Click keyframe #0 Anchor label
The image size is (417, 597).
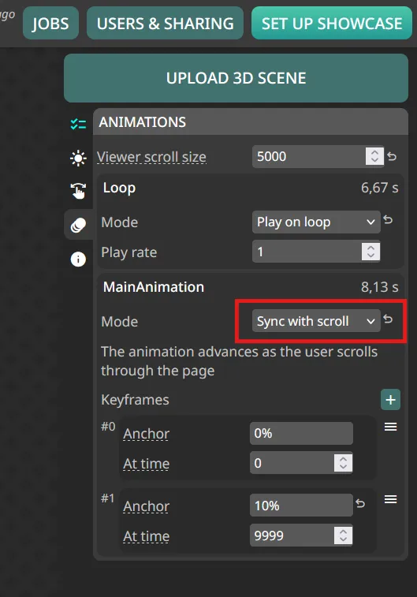pyautogui.click(x=146, y=434)
